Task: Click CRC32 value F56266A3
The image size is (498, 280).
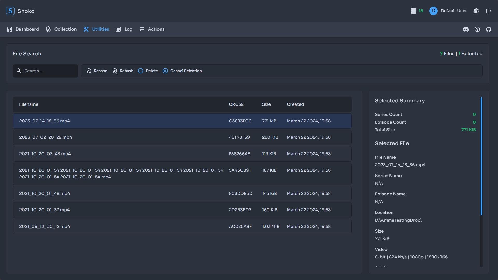Action: pos(239,154)
